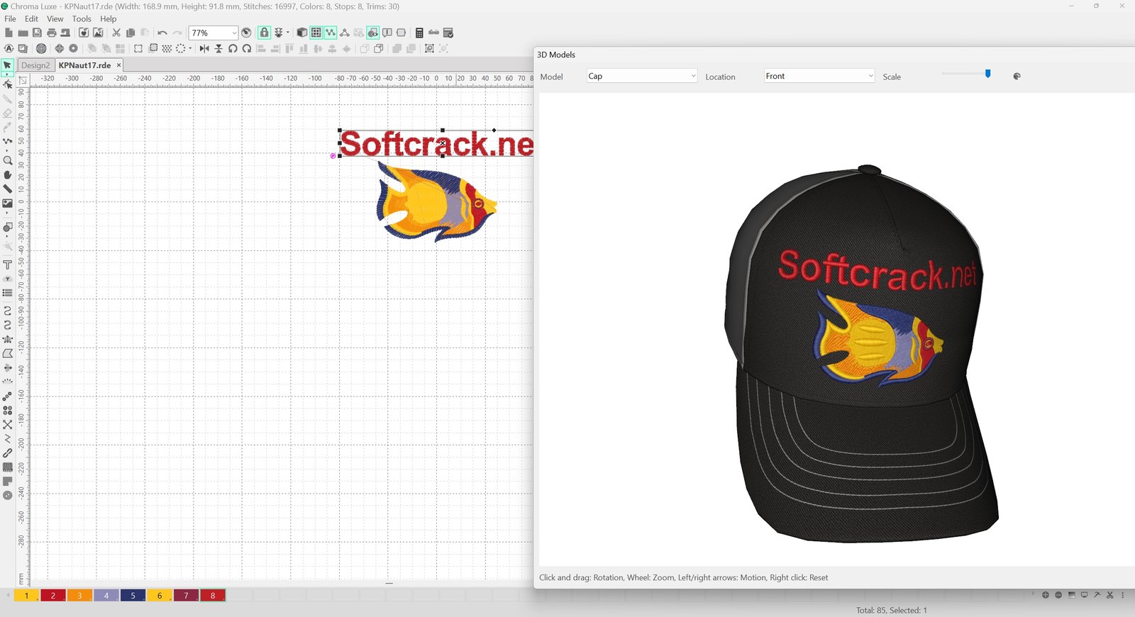
Task: Expand the traffic light dropdown arrow
Action: [288, 32]
